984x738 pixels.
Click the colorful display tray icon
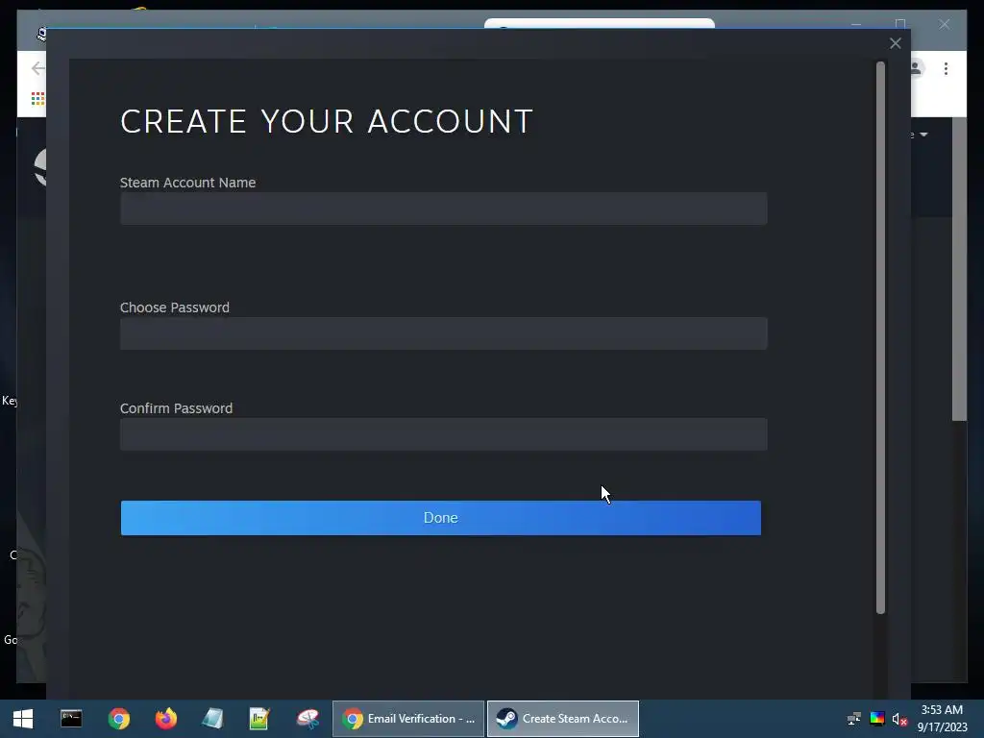tap(877, 719)
